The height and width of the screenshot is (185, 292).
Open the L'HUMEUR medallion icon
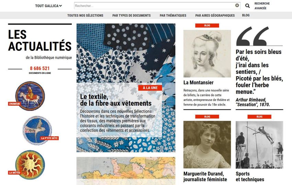(30, 96)
